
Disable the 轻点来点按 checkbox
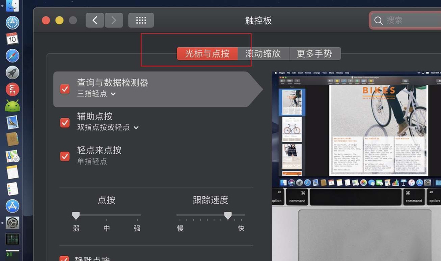(x=65, y=156)
